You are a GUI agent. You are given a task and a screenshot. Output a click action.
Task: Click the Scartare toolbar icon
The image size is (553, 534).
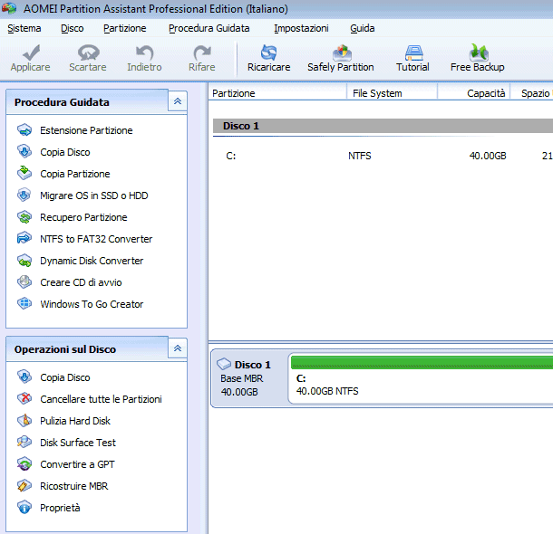pyautogui.click(x=88, y=52)
